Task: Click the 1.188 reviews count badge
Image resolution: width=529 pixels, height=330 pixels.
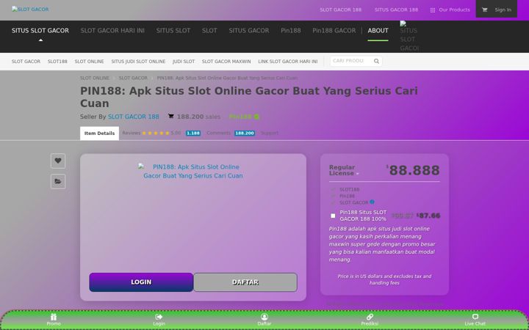Action: [x=193, y=133]
